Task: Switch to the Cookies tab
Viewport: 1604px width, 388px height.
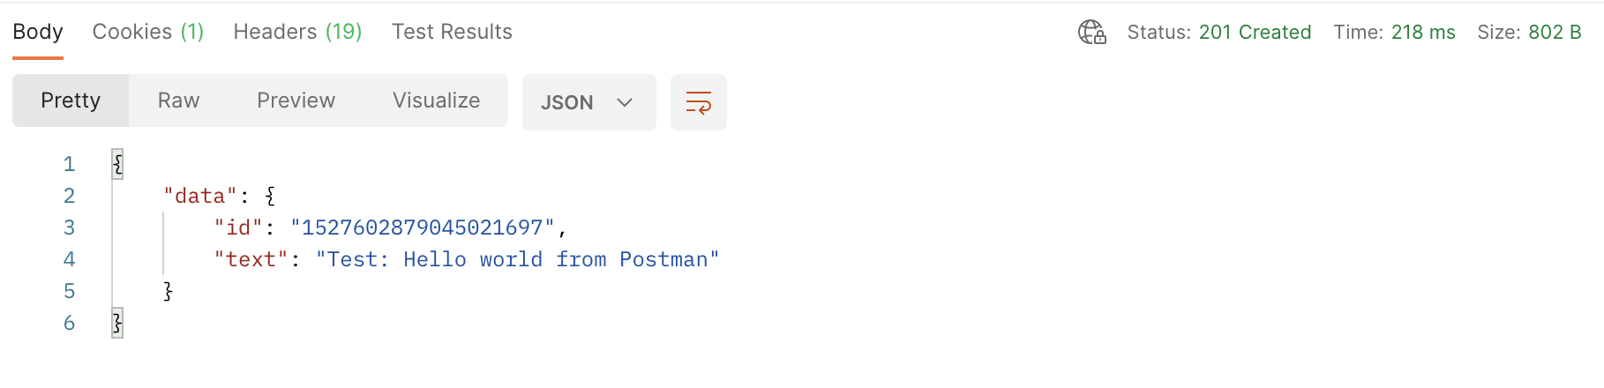Action: pyautogui.click(x=148, y=32)
